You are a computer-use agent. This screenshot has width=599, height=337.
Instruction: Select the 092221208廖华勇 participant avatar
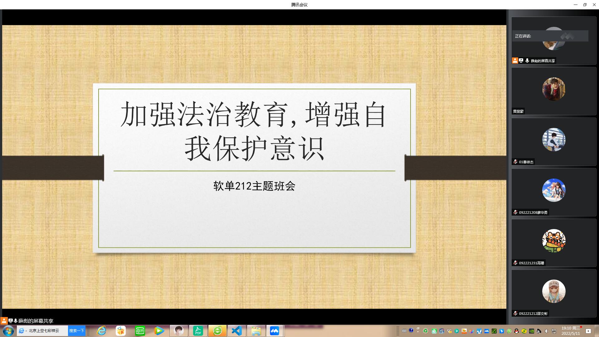554,190
